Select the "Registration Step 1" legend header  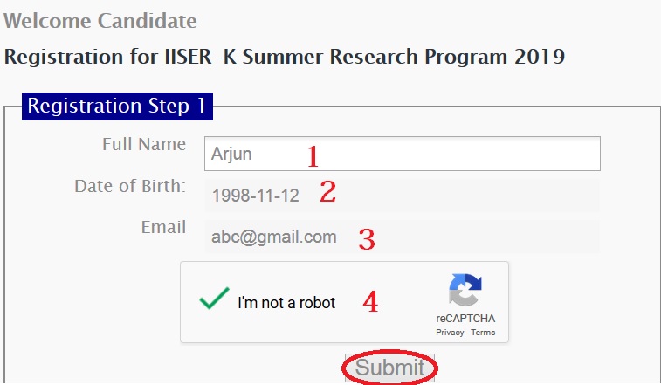point(116,107)
